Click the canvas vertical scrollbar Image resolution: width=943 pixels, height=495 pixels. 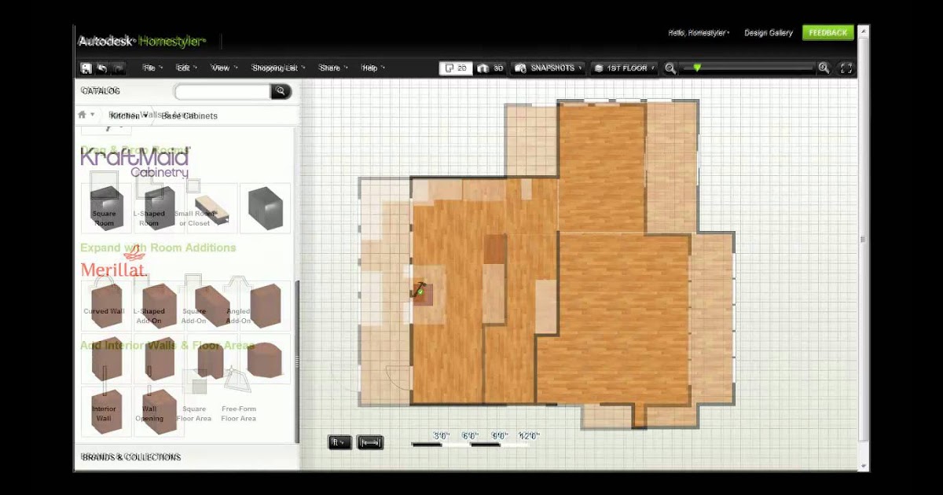point(864,240)
